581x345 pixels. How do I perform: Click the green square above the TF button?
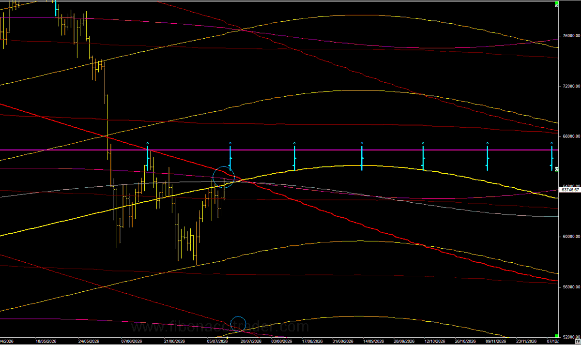[x=557, y=335]
